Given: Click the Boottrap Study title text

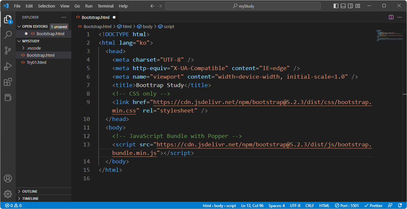Looking at the screenshot, I should click(160, 85).
